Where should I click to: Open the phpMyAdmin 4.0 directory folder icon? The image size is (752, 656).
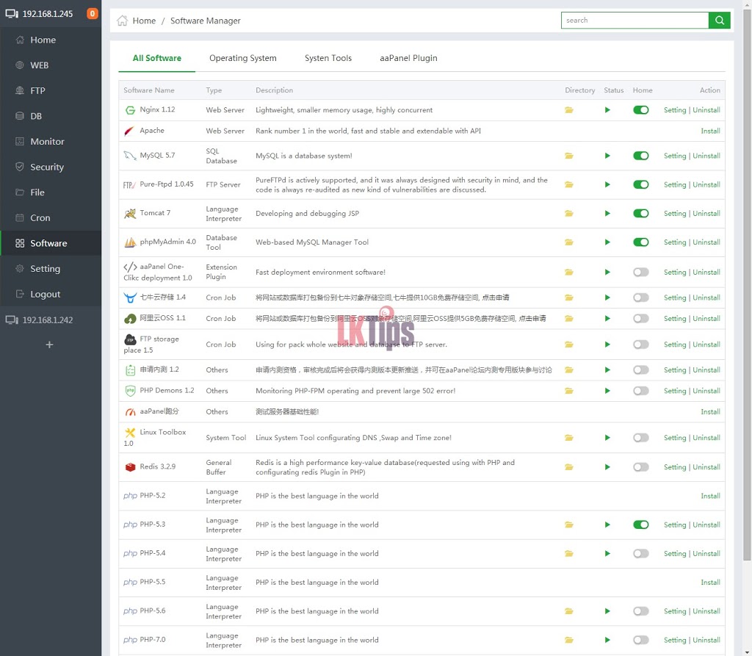pyautogui.click(x=569, y=242)
